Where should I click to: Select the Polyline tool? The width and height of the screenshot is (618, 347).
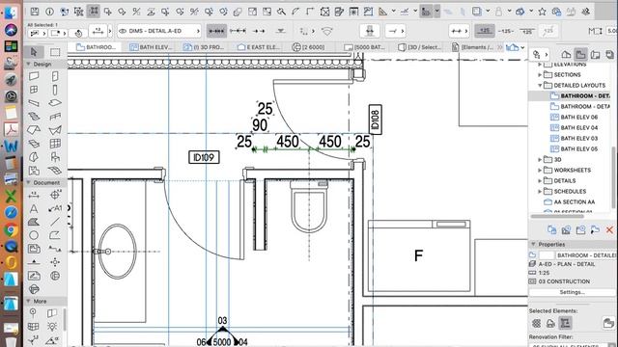coord(55,235)
